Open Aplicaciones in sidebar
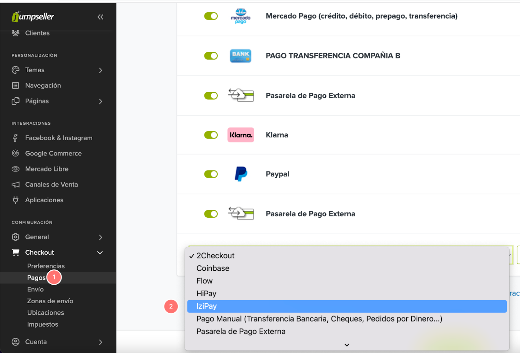Image resolution: width=520 pixels, height=353 pixels. tap(44, 200)
